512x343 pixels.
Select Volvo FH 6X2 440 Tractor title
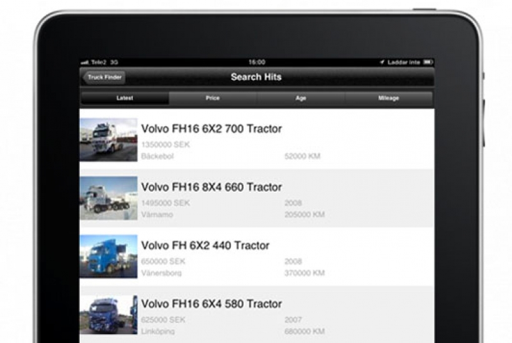tap(205, 246)
